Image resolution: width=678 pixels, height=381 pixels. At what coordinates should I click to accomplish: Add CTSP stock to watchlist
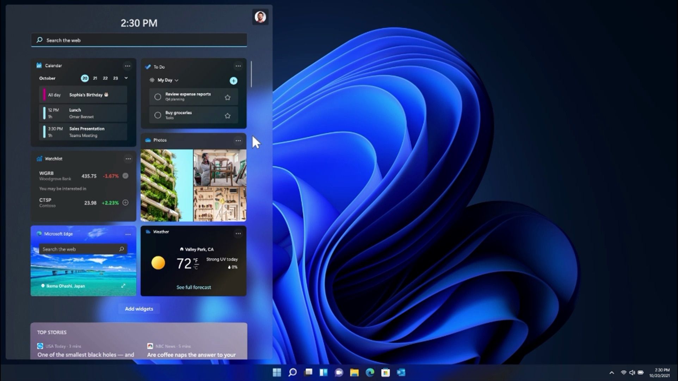pos(125,202)
